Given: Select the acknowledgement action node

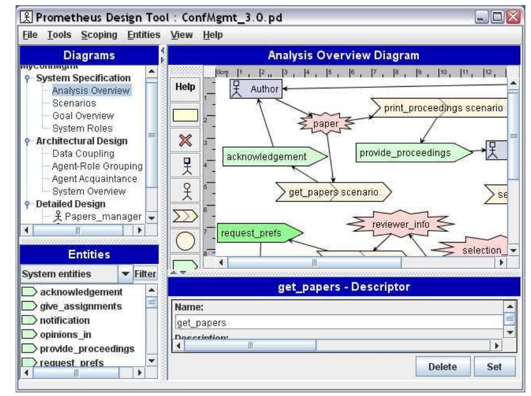Looking at the screenshot, I should coord(275,156).
